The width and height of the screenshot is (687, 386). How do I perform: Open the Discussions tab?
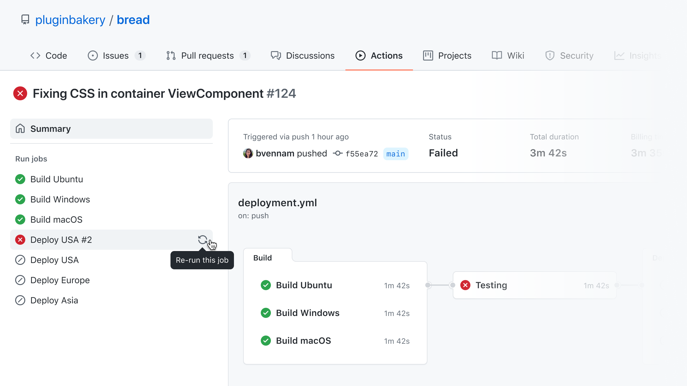(302, 56)
